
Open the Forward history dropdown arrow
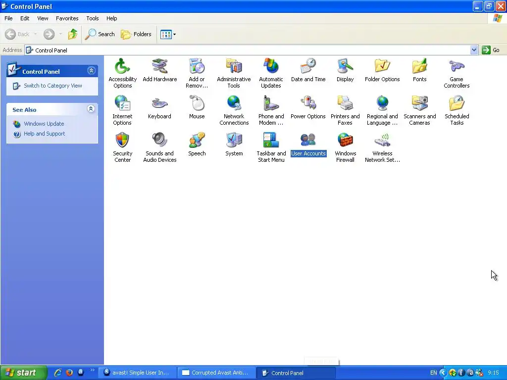(60, 34)
